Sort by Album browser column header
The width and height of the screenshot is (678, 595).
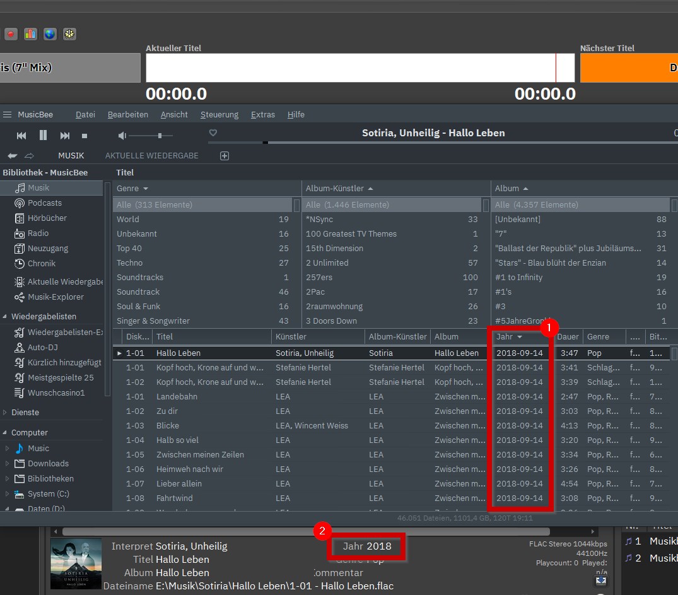(511, 189)
